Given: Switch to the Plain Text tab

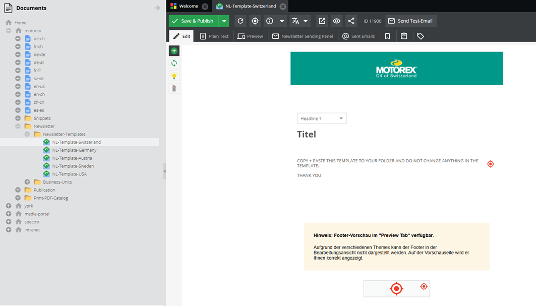Looking at the screenshot, I should tap(214, 36).
